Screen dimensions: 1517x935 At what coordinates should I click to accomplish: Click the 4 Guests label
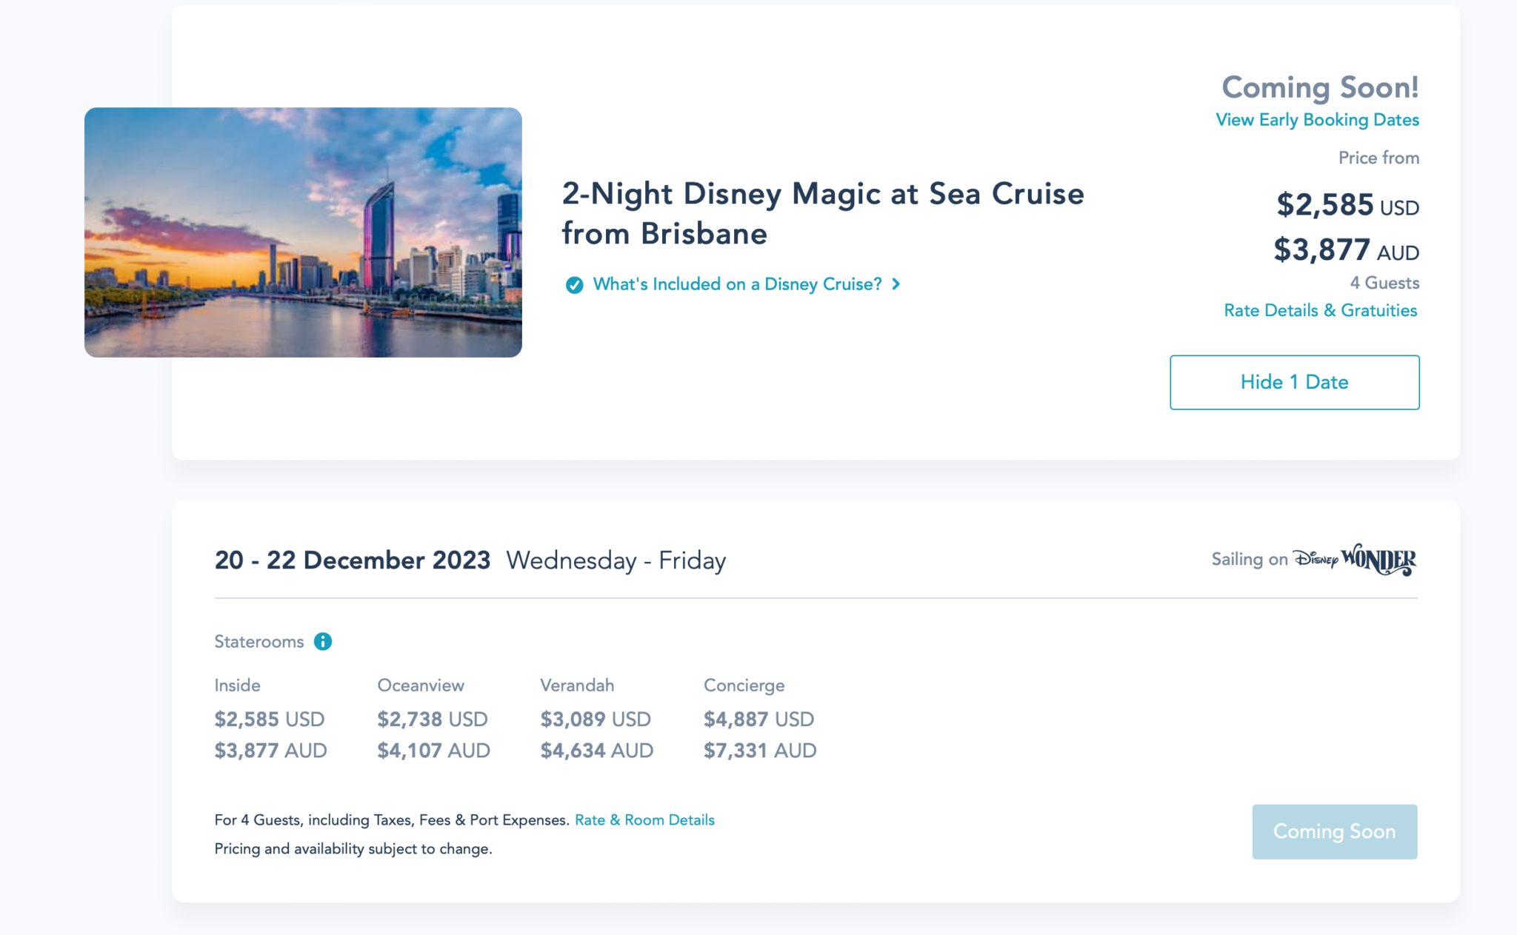[x=1384, y=282]
